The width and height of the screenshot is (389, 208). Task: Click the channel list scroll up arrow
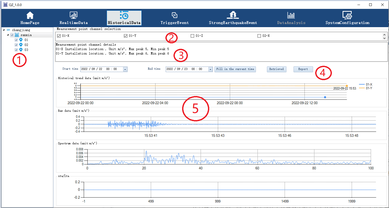384,34
